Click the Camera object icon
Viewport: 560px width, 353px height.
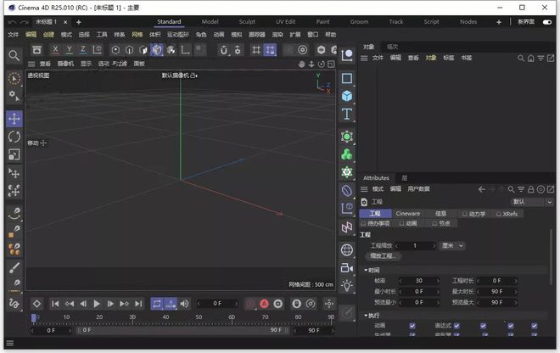[x=347, y=268]
